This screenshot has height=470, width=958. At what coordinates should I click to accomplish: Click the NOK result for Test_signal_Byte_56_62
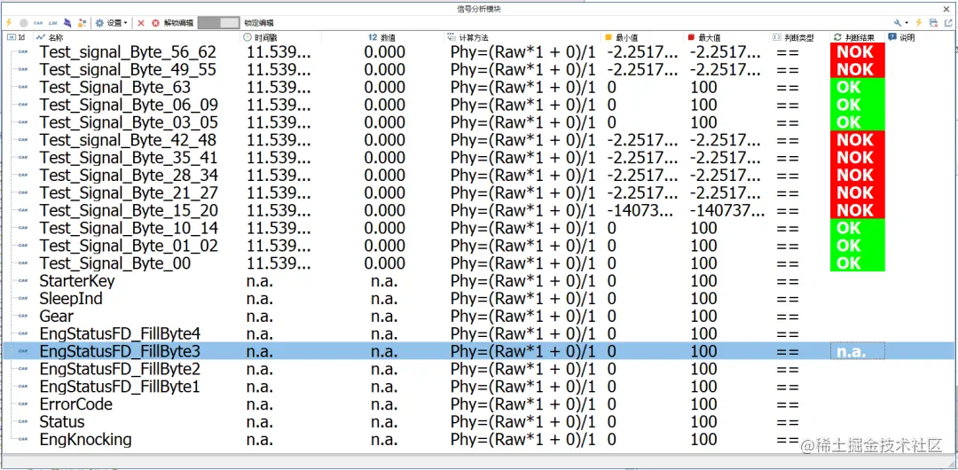[857, 52]
